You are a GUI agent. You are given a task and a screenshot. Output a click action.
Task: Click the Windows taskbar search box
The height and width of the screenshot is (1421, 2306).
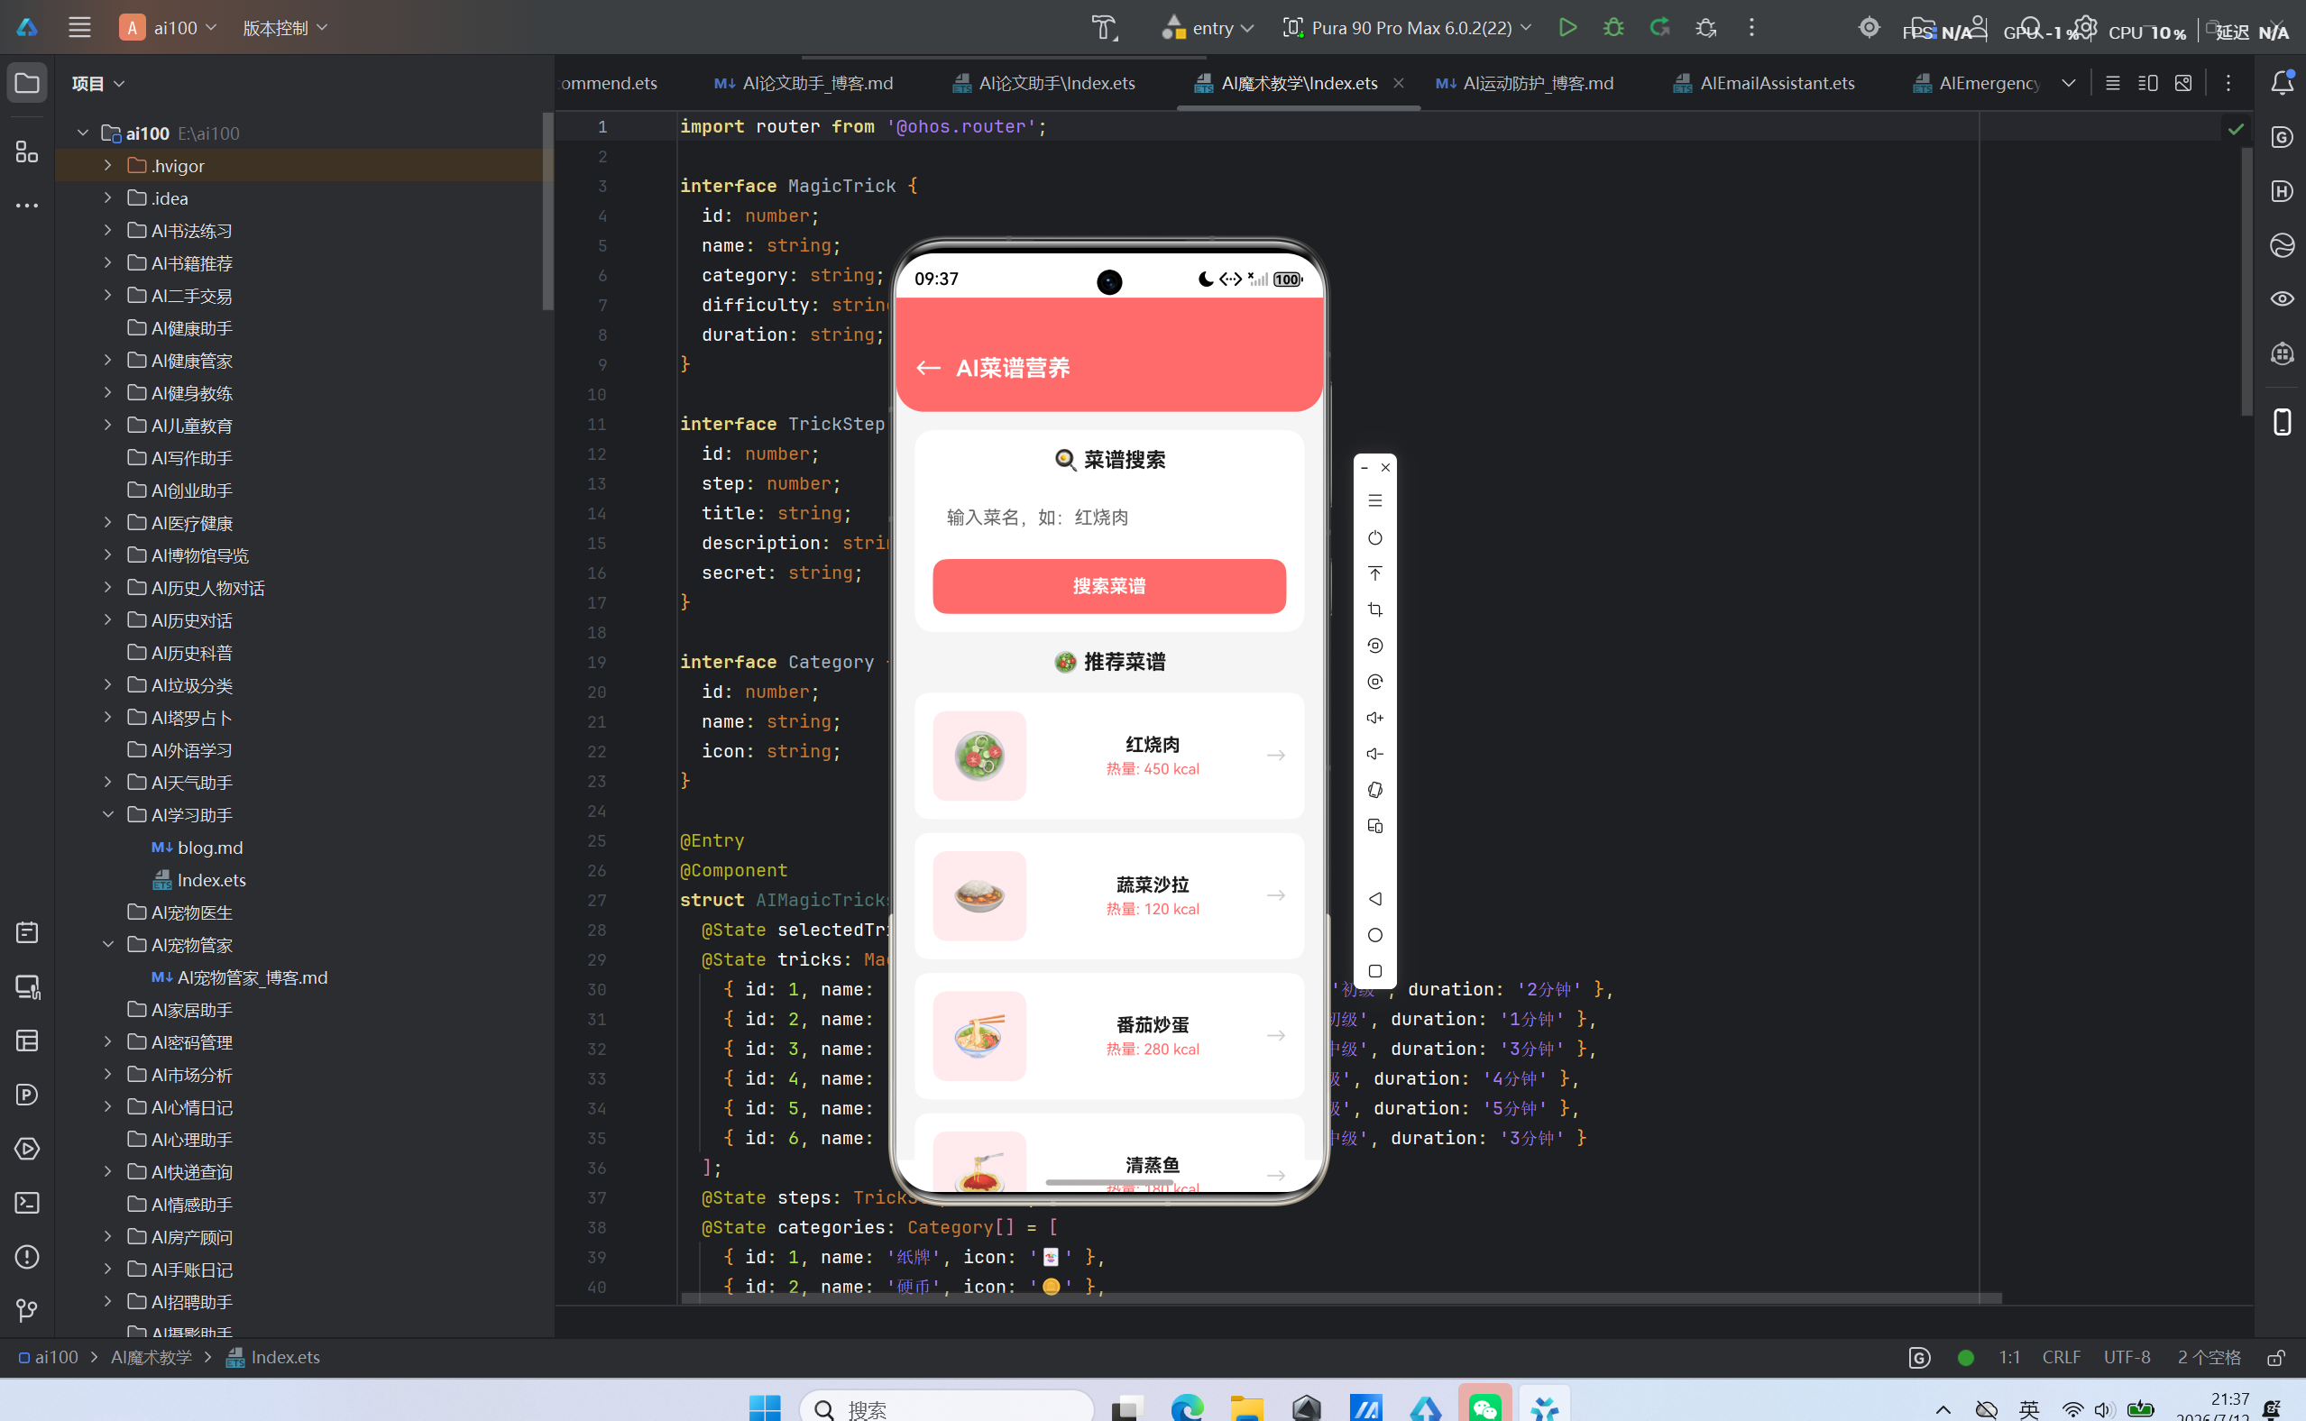pyautogui.click(x=946, y=1407)
